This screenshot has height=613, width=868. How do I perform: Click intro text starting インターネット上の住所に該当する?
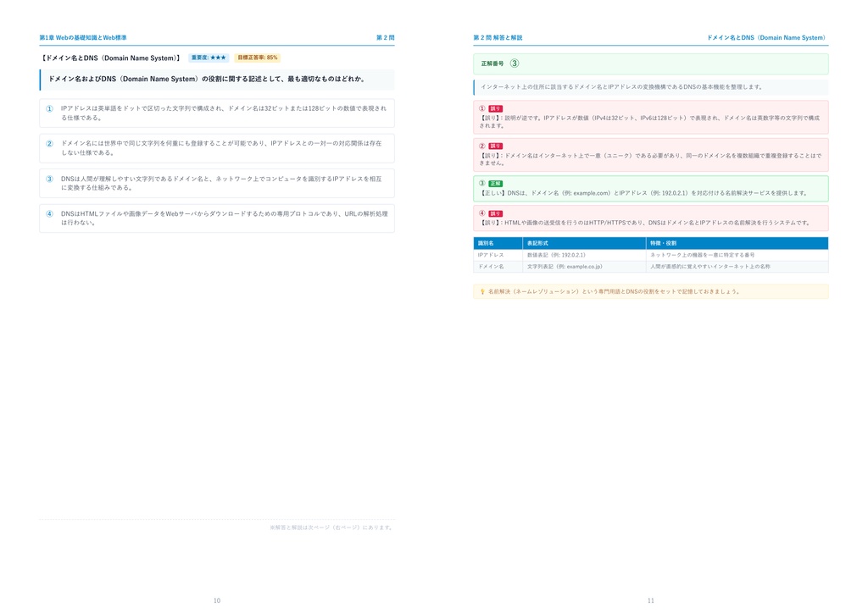point(622,86)
